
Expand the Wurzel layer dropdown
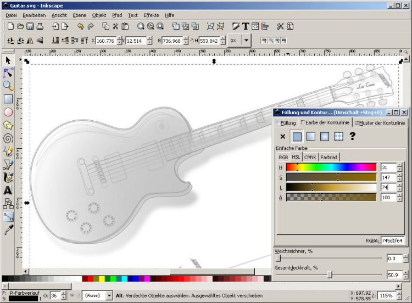[x=110, y=296]
